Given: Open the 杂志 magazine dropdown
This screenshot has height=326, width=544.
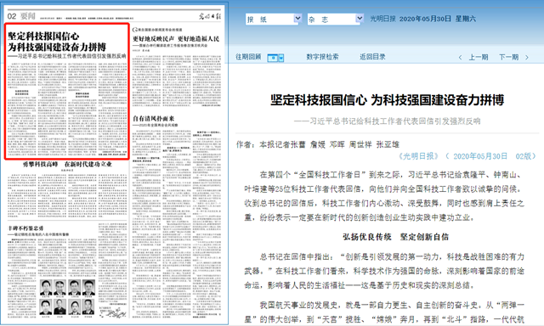Looking at the screenshot, I should click(335, 19).
